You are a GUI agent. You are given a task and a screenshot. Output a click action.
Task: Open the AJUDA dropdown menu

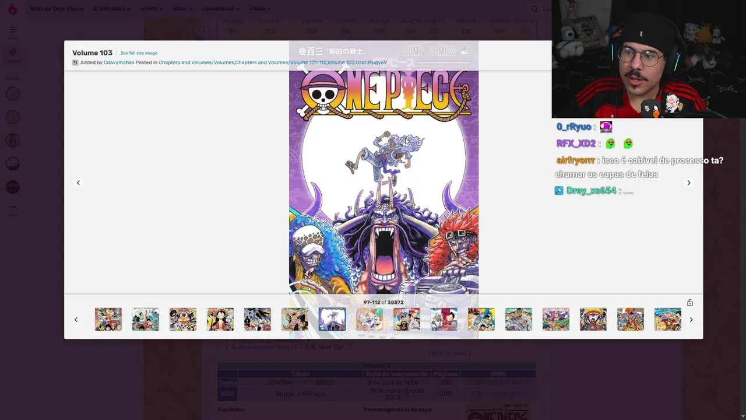tap(260, 9)
